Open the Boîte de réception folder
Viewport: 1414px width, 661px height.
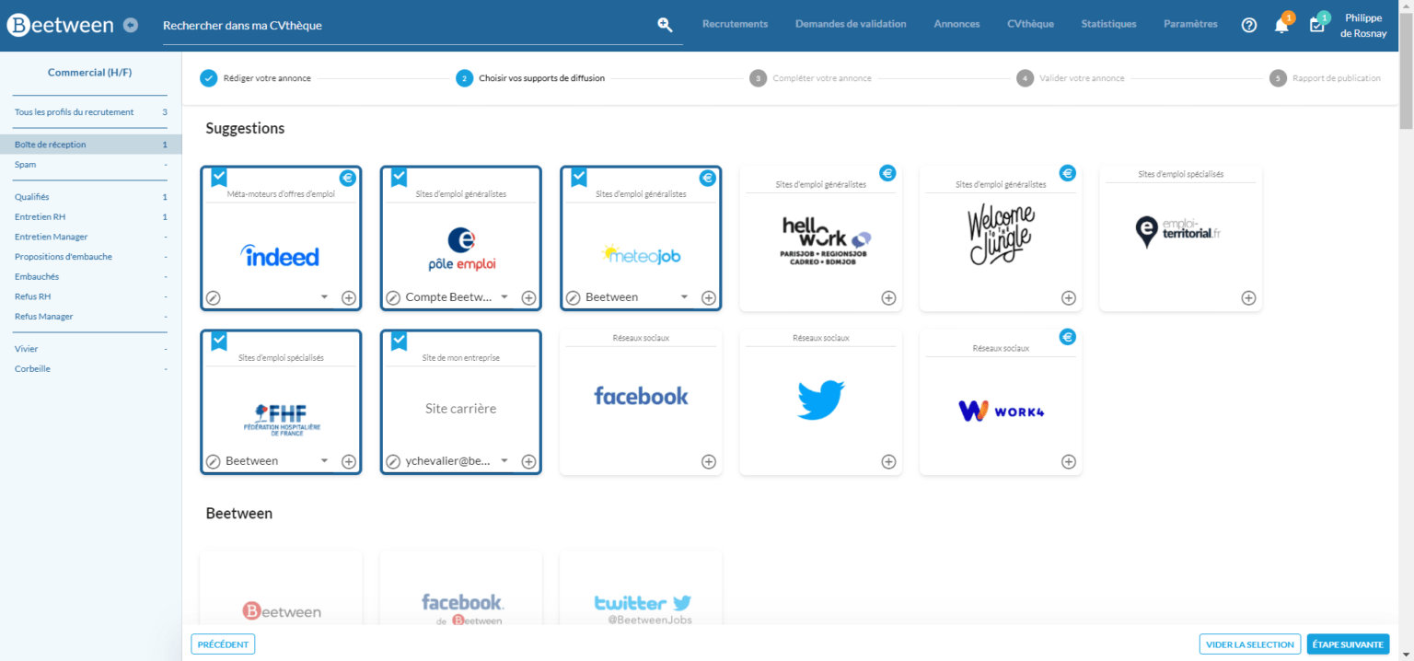[x=91, y=145]
